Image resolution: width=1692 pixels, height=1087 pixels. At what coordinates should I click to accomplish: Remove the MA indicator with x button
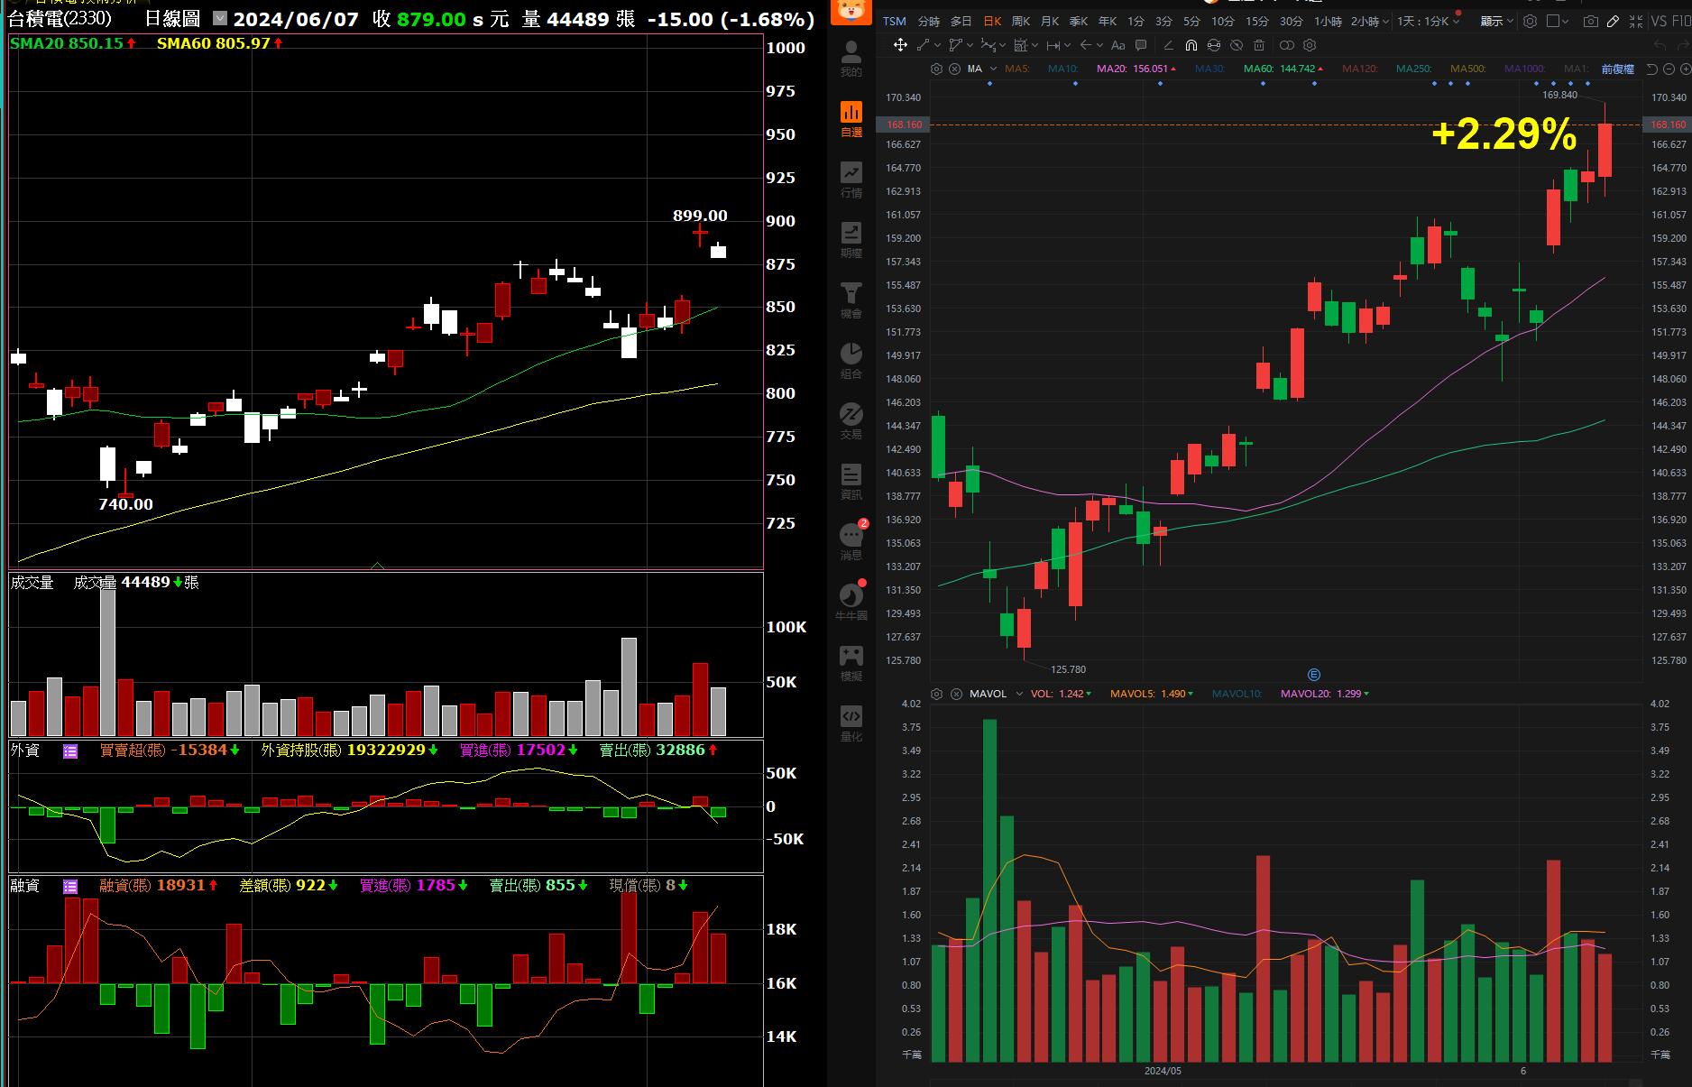[x=955, y=69]
